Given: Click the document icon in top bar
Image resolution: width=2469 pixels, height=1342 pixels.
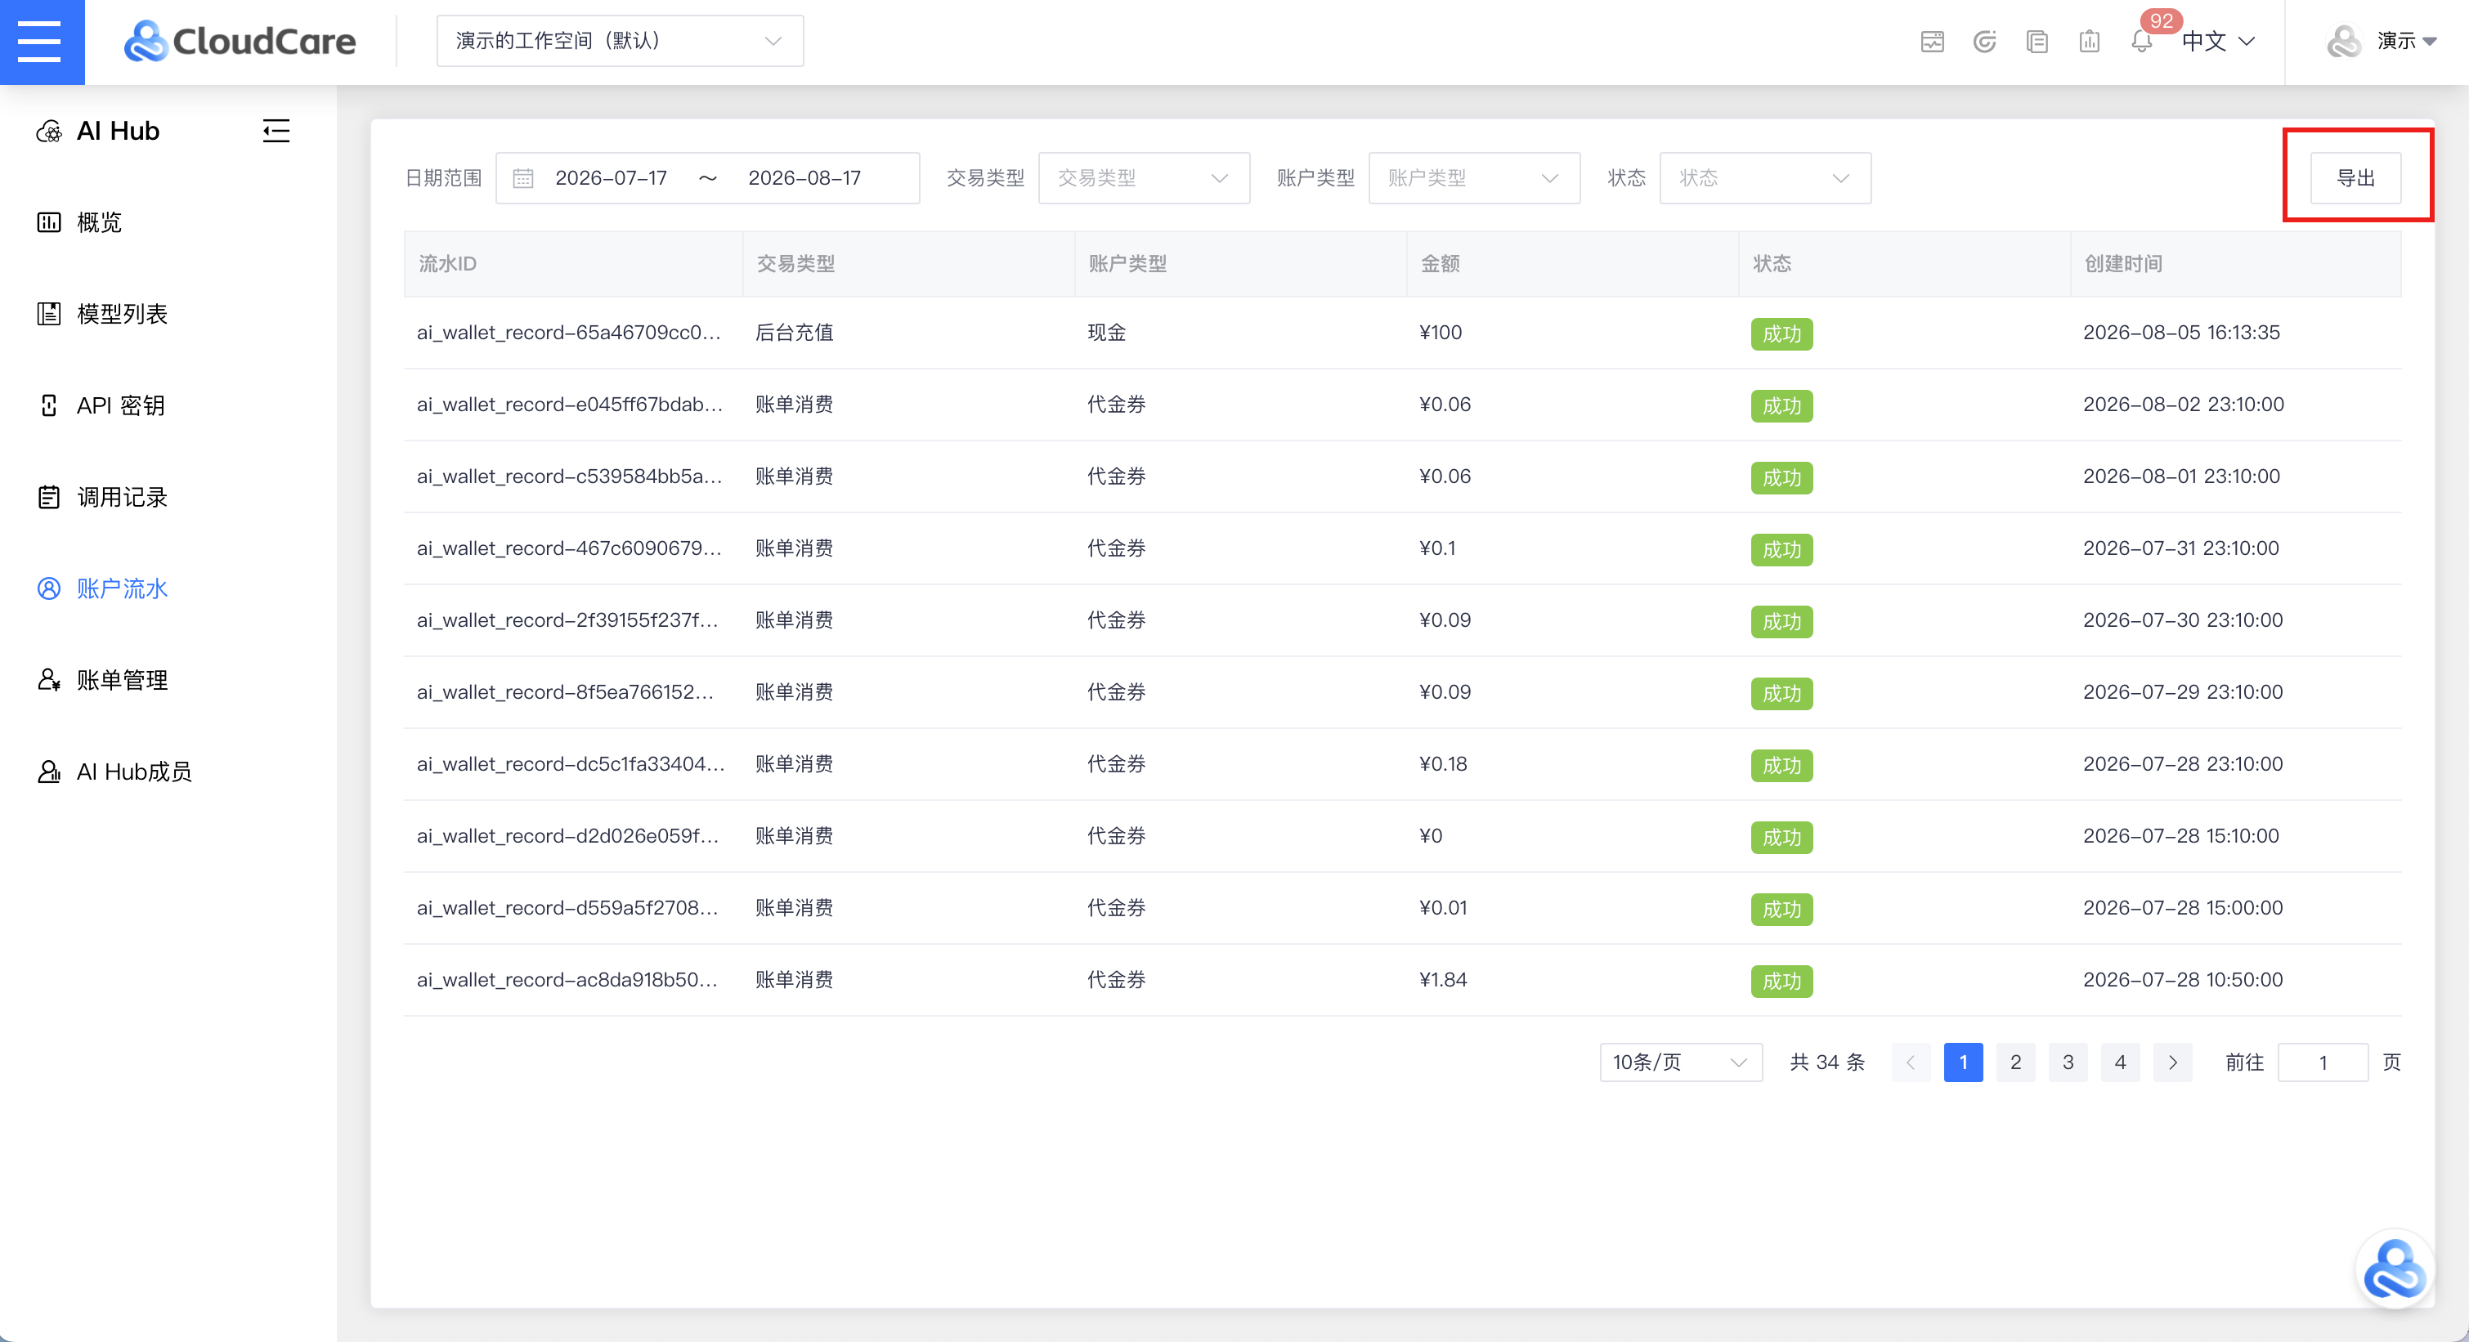Looking at the screenshot, I should 2037,41.
